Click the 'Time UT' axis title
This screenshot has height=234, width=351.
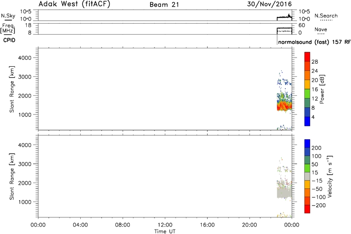tap(165, 231)
